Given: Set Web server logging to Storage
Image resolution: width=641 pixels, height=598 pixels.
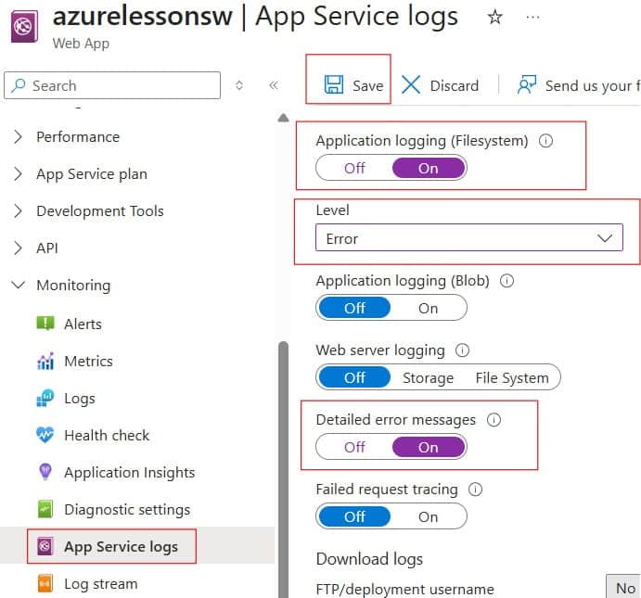Looking at the screenshot, I should tap(428, 378).
